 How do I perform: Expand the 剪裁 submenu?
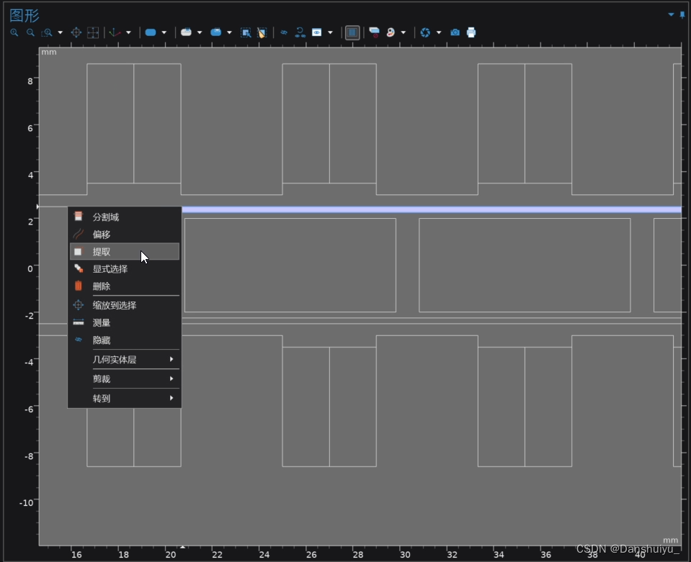pos(125,379)
